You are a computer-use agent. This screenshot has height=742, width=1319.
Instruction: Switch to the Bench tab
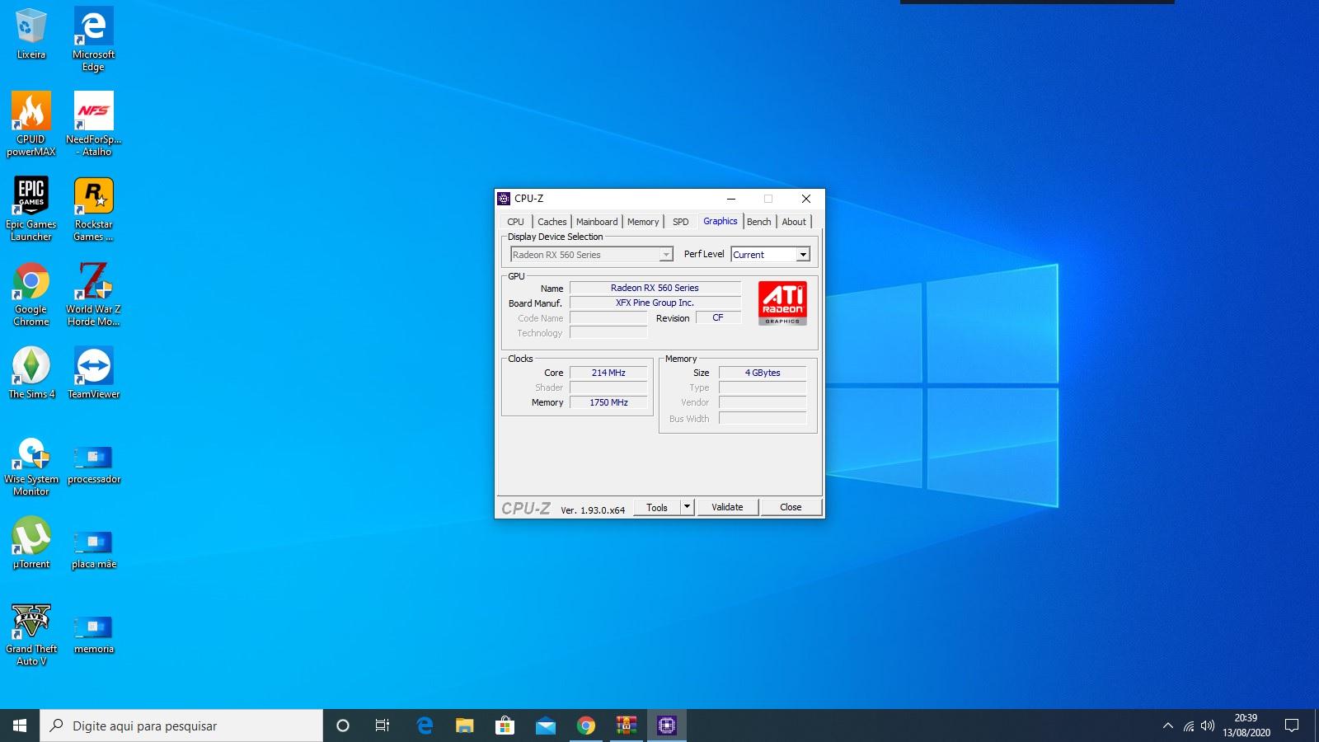click(x=759, y=222)
